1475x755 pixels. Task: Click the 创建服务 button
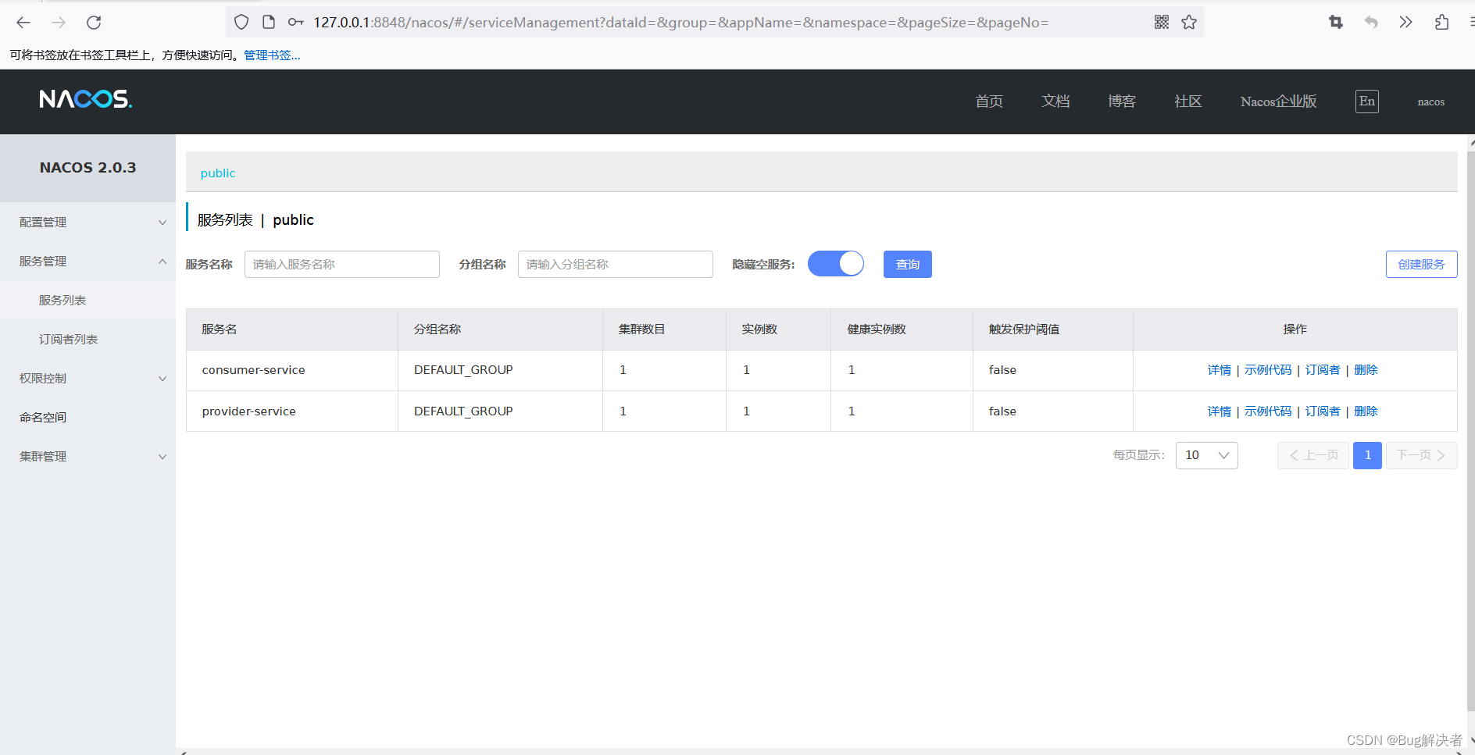(1422, 264)
